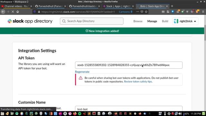Image resolution: width=206 pixels, height=116 pixels.
Task: Click the extension icon with grid squares
Action: tap(168, 12)
